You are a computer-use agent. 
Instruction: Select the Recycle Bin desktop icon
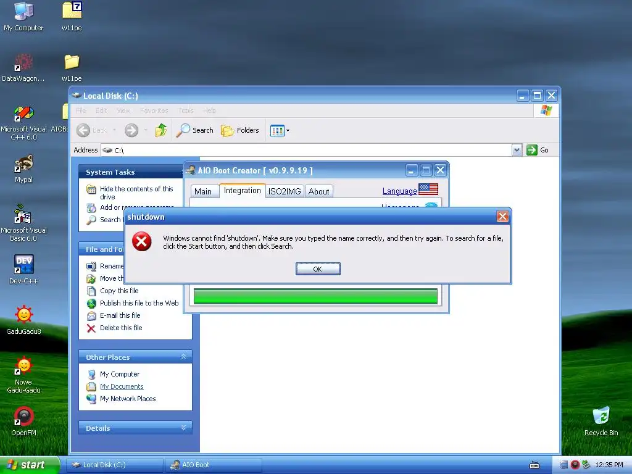coord(601,421)
